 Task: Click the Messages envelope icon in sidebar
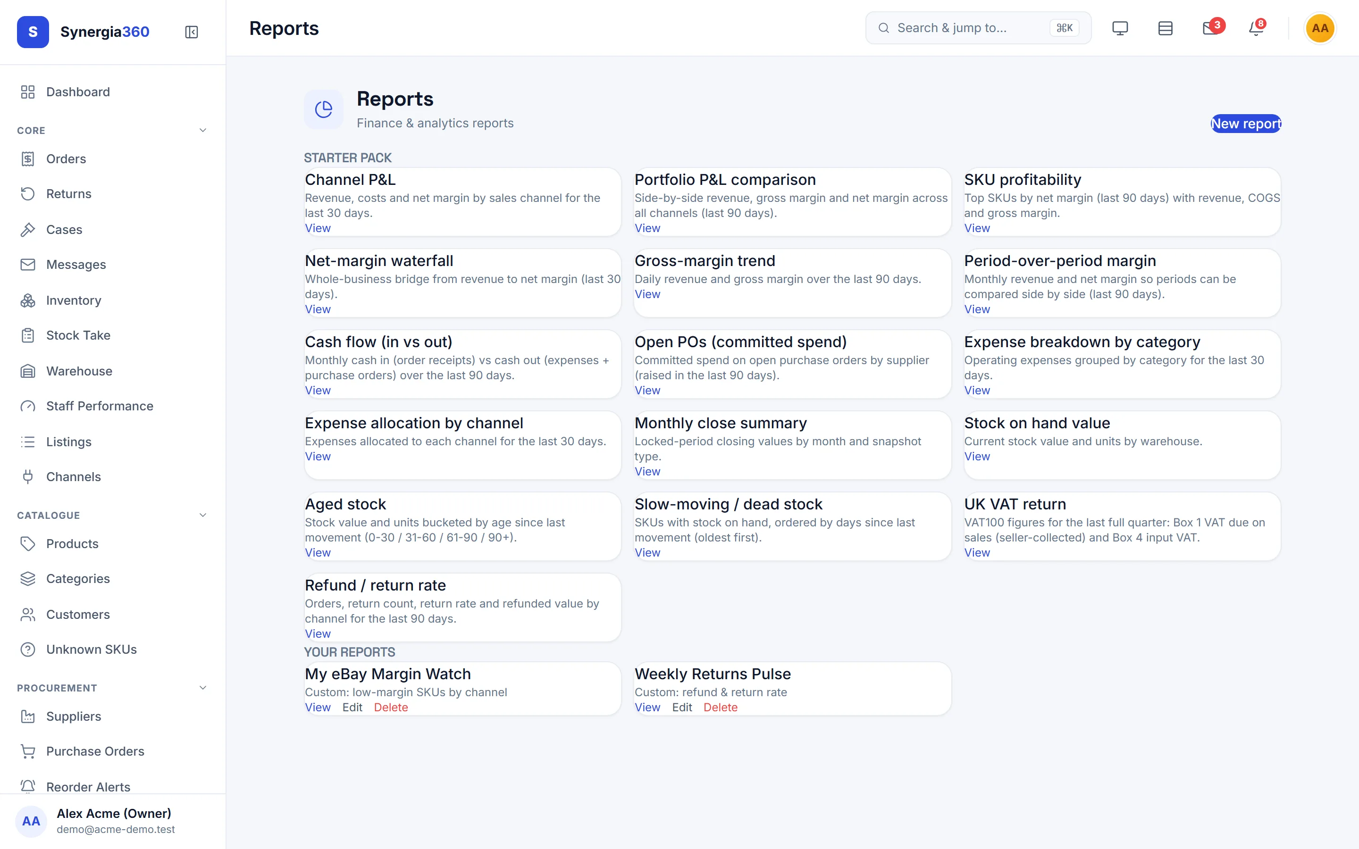pos(27,265)
